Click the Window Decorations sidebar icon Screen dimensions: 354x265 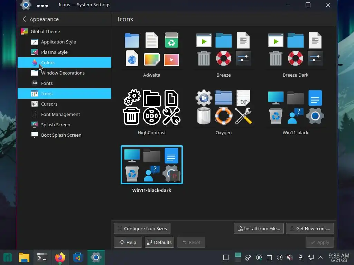(35, 73)
